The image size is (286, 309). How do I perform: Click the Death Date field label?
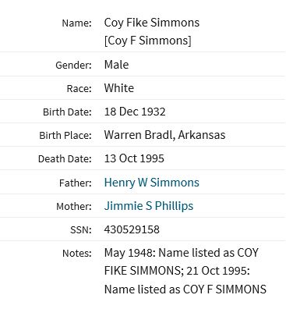65,159
